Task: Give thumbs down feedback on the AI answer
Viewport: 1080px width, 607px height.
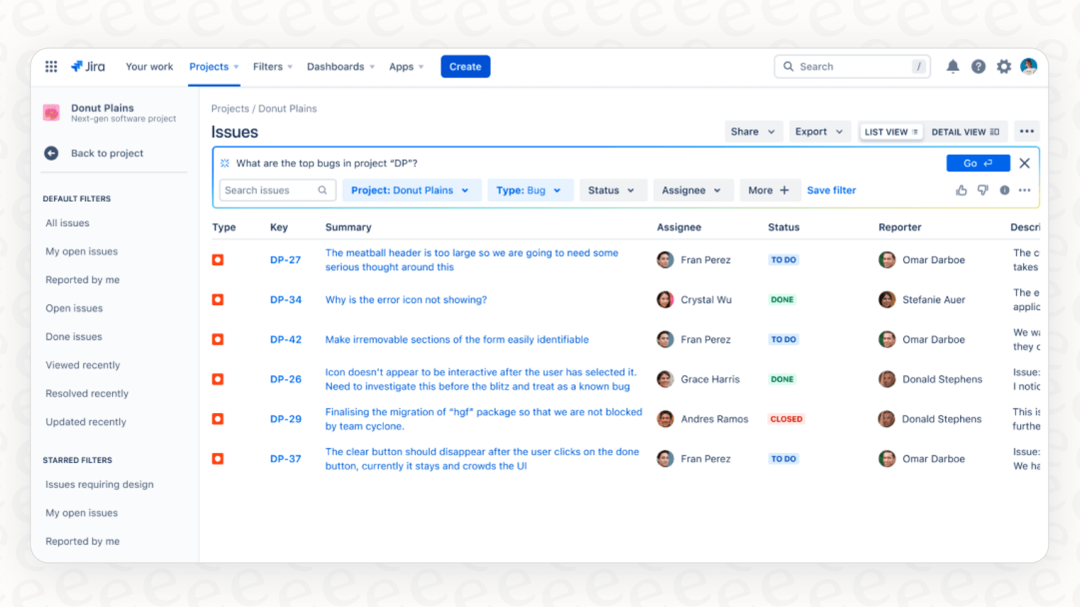Action: [982, 190]
